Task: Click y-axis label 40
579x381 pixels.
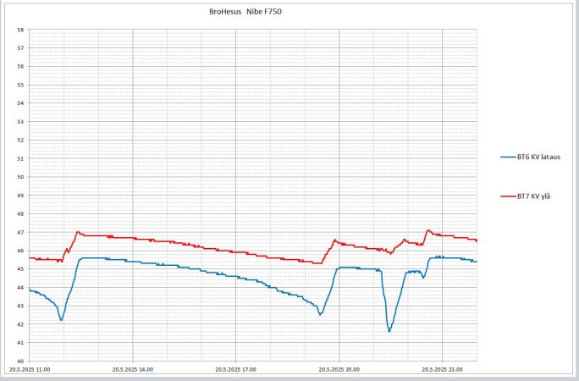Action: tap(20, 361)
